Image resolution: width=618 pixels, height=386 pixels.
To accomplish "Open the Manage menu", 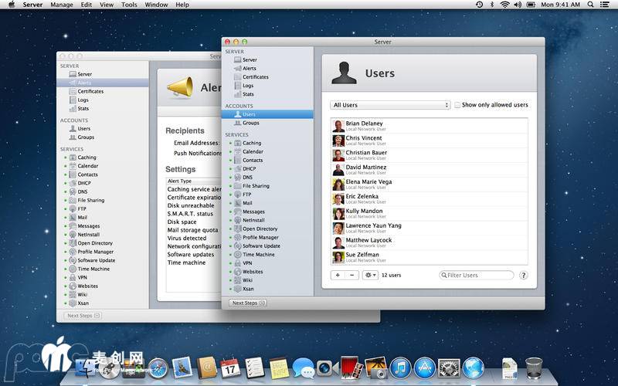I will [x=62, y=5].
